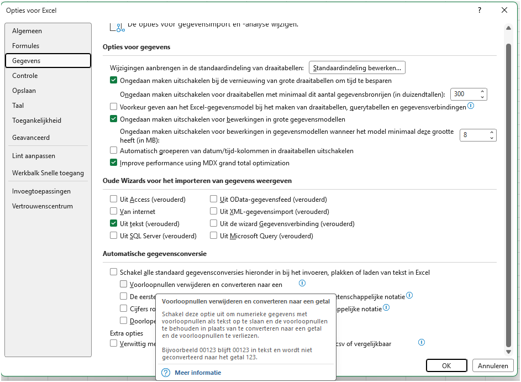The image size is (521, 382).
Task: Uncheck Improve performance using MDX grand total
Action: point(114,163)
